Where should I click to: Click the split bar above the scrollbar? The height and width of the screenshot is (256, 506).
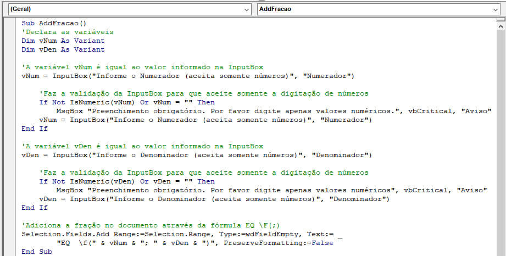501,20
